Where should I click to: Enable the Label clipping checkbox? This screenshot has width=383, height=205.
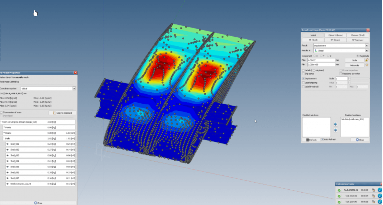[x=303, y=83]
